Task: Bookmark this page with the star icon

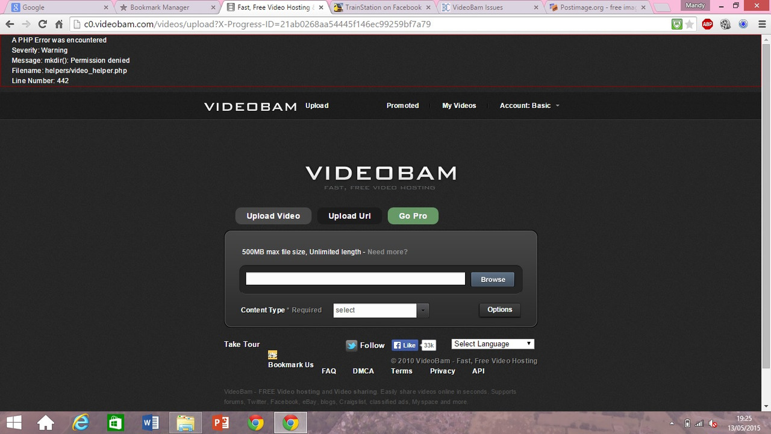Action: click(690, 24)
